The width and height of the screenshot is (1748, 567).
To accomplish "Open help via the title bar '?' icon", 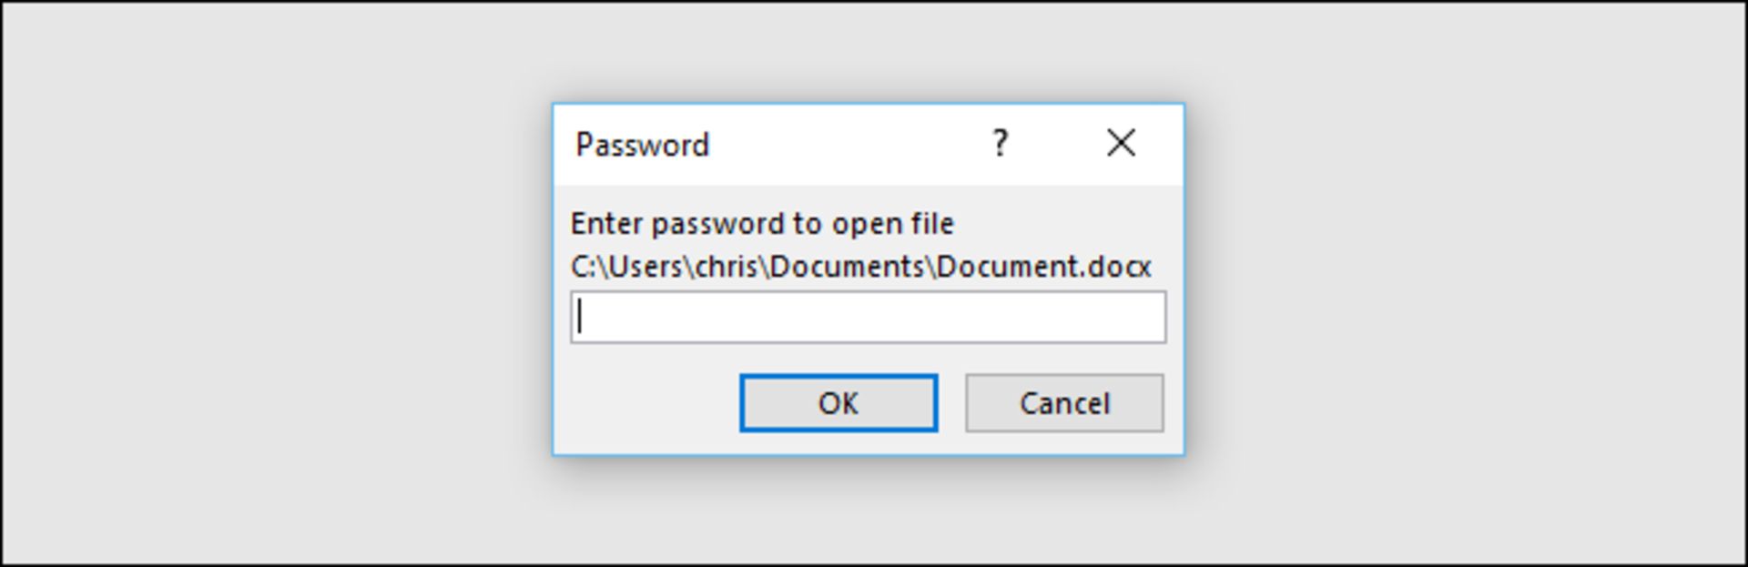I will 1000,143.
